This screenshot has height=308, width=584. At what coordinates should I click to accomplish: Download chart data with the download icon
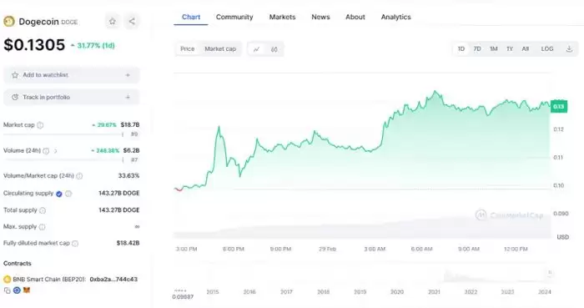point(569,48)
